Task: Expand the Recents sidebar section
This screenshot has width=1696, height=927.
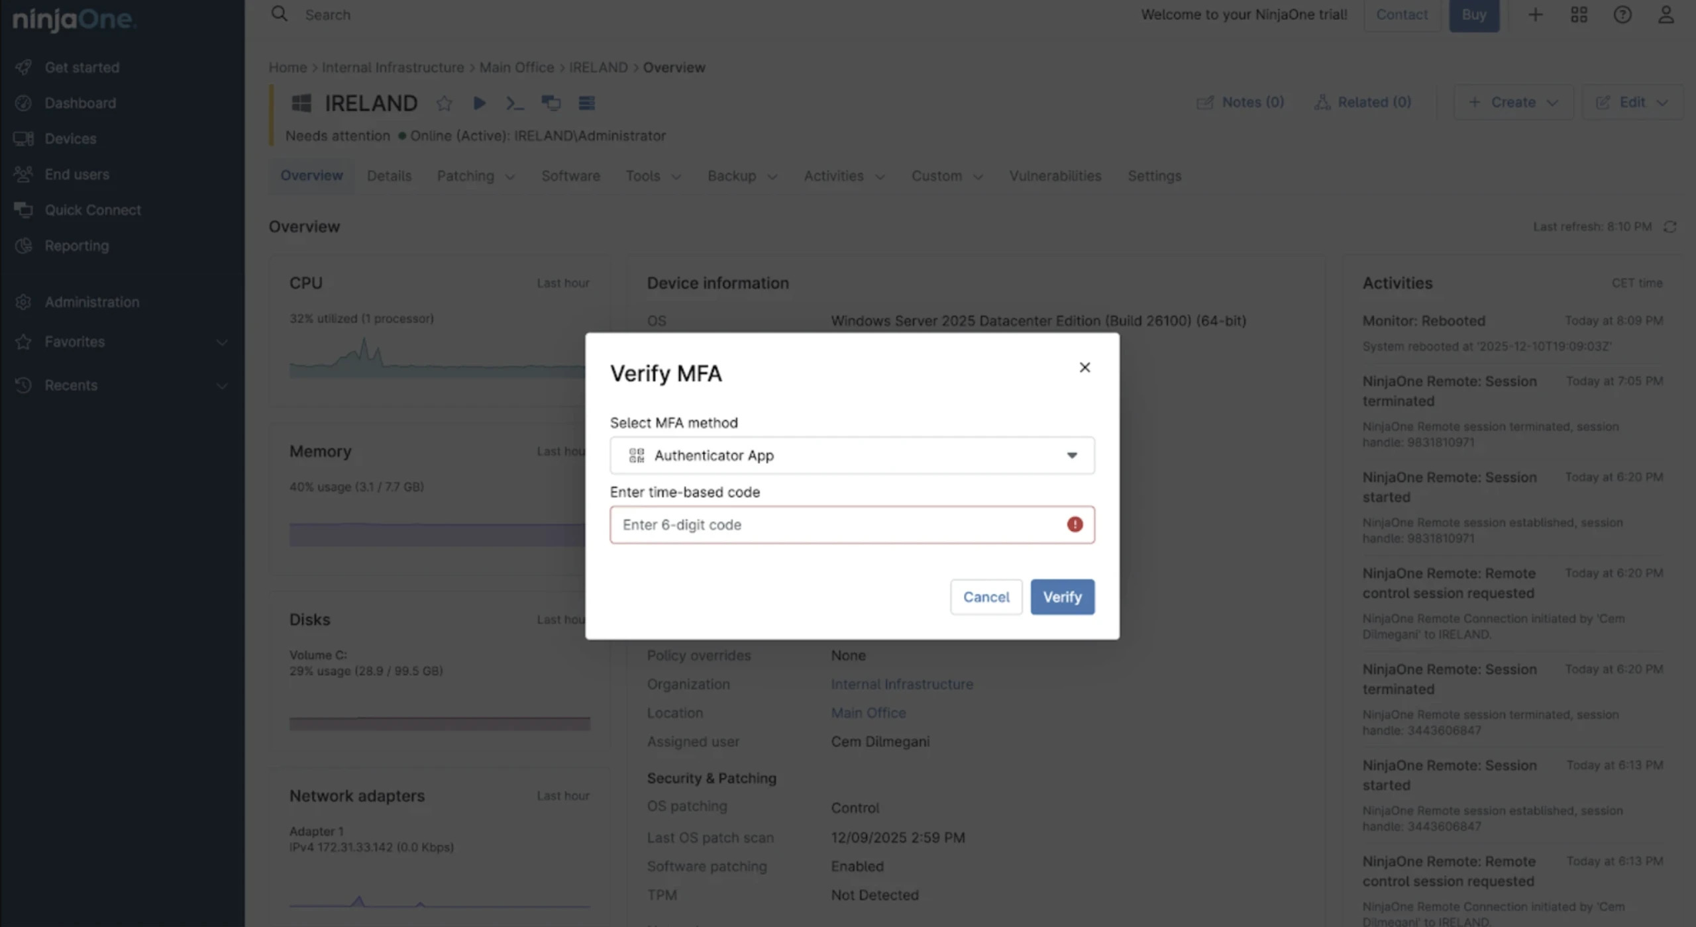Action: pyautogui.click(x=222, y=386)
